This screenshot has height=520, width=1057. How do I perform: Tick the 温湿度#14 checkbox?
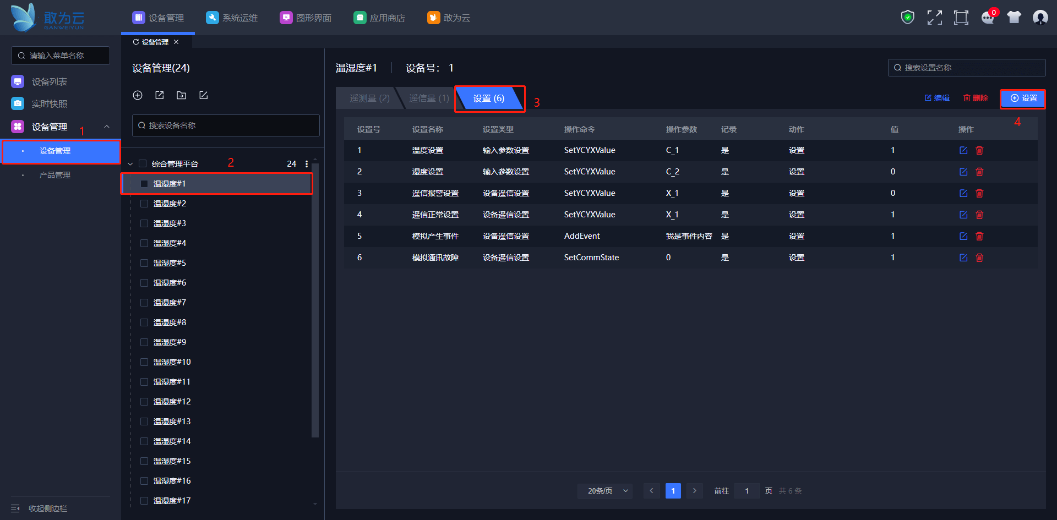pyautogui.click(x=144, y=441)
